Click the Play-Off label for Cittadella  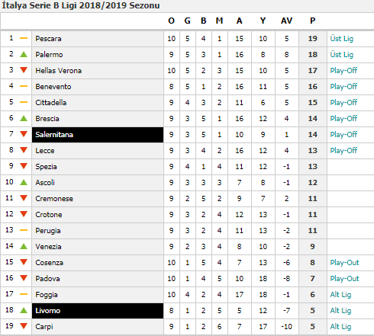tap(343, 103)
